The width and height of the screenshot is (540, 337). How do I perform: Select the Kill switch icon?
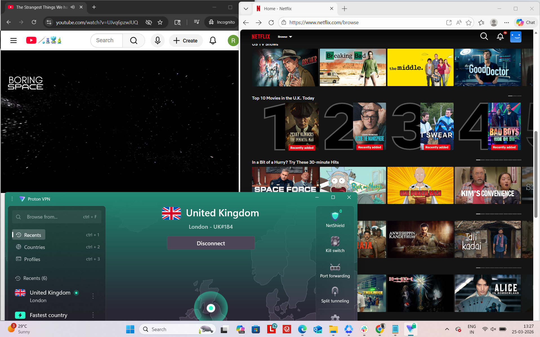(x=335, y=241)
